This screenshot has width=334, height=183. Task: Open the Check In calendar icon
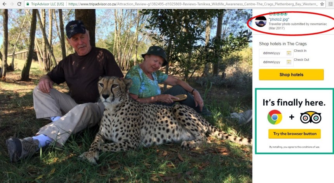pyautogui.click(x=289, y=53)
